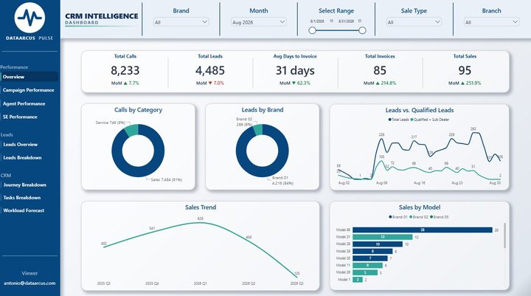Click the Model 28 bar valued 10
Screen dimensions: 531x296
[378, 244]
